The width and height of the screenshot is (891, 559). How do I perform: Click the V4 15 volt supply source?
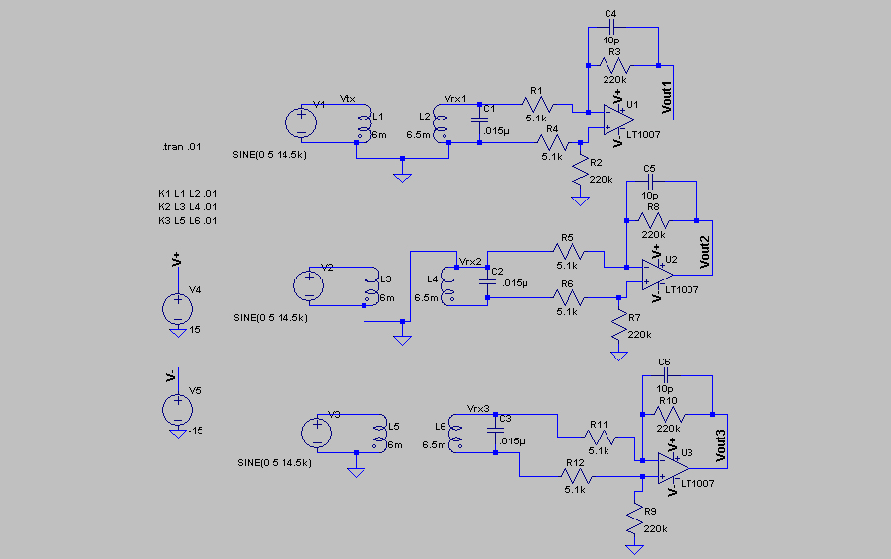pyautogui.click(x=177, y=309)
